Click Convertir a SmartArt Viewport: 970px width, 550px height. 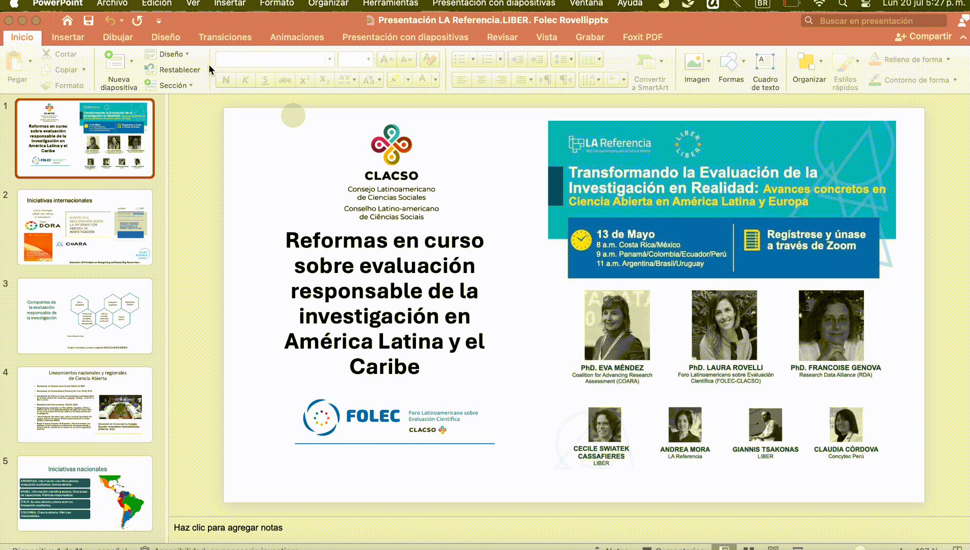click(x=650, y=71)
